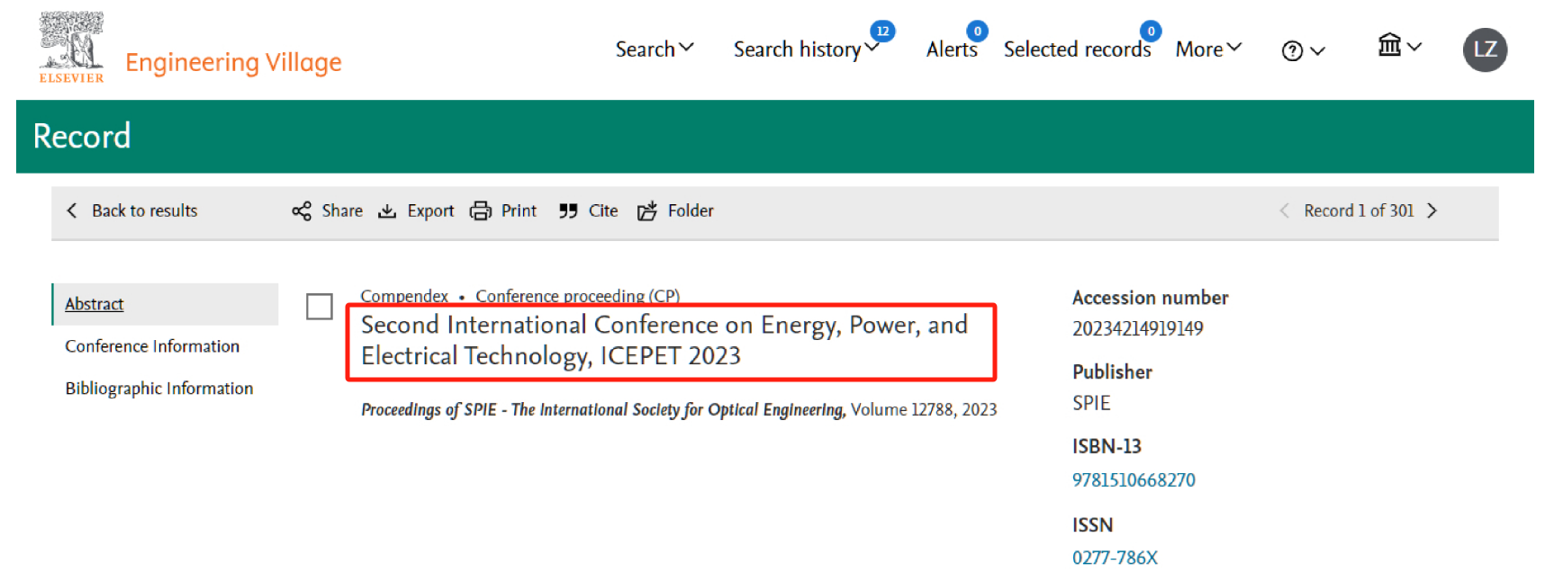Click the ICEPET 2023 record title
Image resolution: width=1545 pixels, height=573 pixels.
point(664,340)
